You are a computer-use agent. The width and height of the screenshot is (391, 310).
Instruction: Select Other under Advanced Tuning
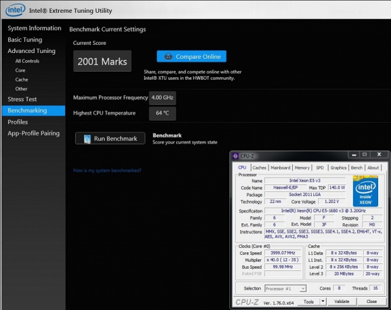pyautogui.click(x=21, y=89)
